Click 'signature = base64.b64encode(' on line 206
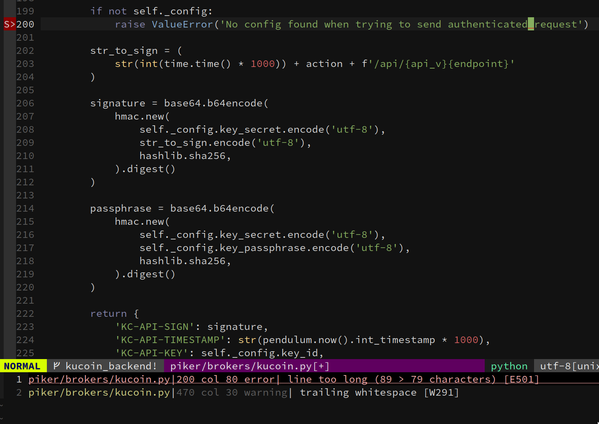 click(179, 103)
